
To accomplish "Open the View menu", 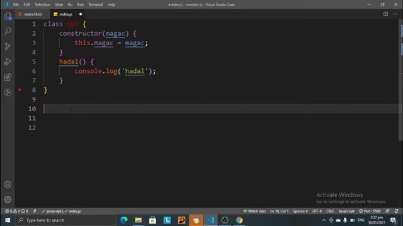I will point(59,4).
